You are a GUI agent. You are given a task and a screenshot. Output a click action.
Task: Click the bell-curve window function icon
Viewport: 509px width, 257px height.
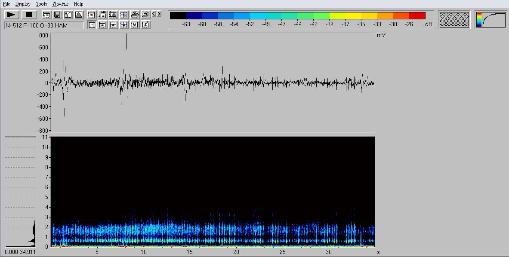(79, 15)
